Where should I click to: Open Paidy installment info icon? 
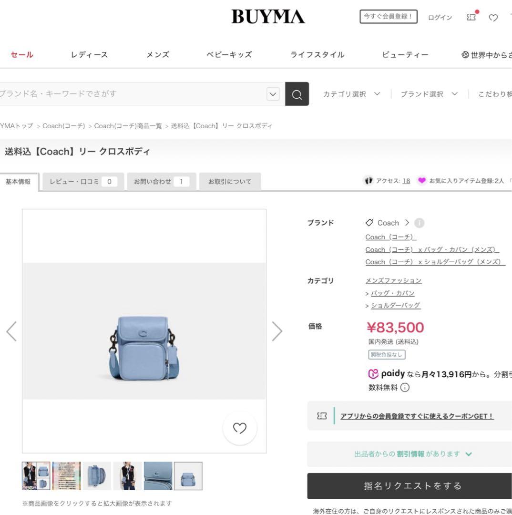pos(405,388)
